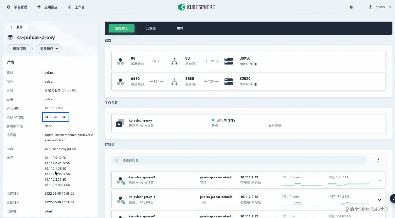Open pod ks-pulsar-proxy-2 link

[142, 177]
